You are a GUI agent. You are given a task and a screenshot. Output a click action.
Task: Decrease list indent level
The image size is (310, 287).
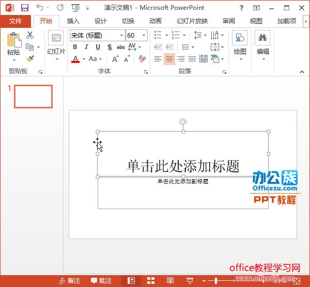(158, 47)
